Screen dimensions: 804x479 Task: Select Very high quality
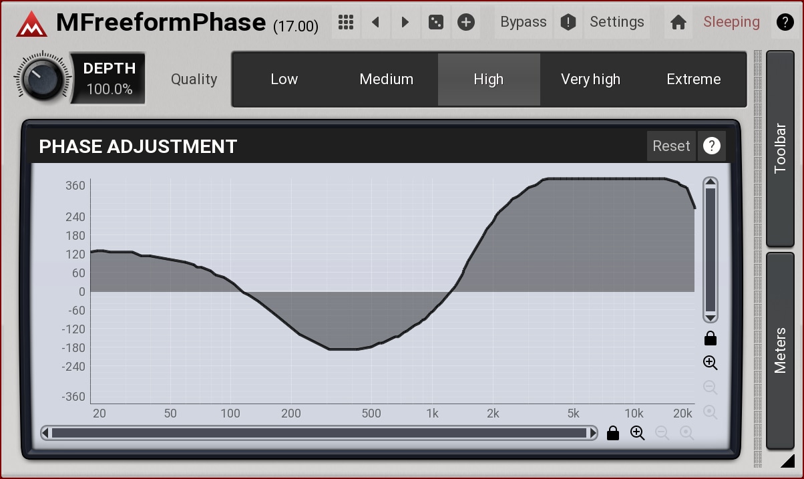[590, 79]
